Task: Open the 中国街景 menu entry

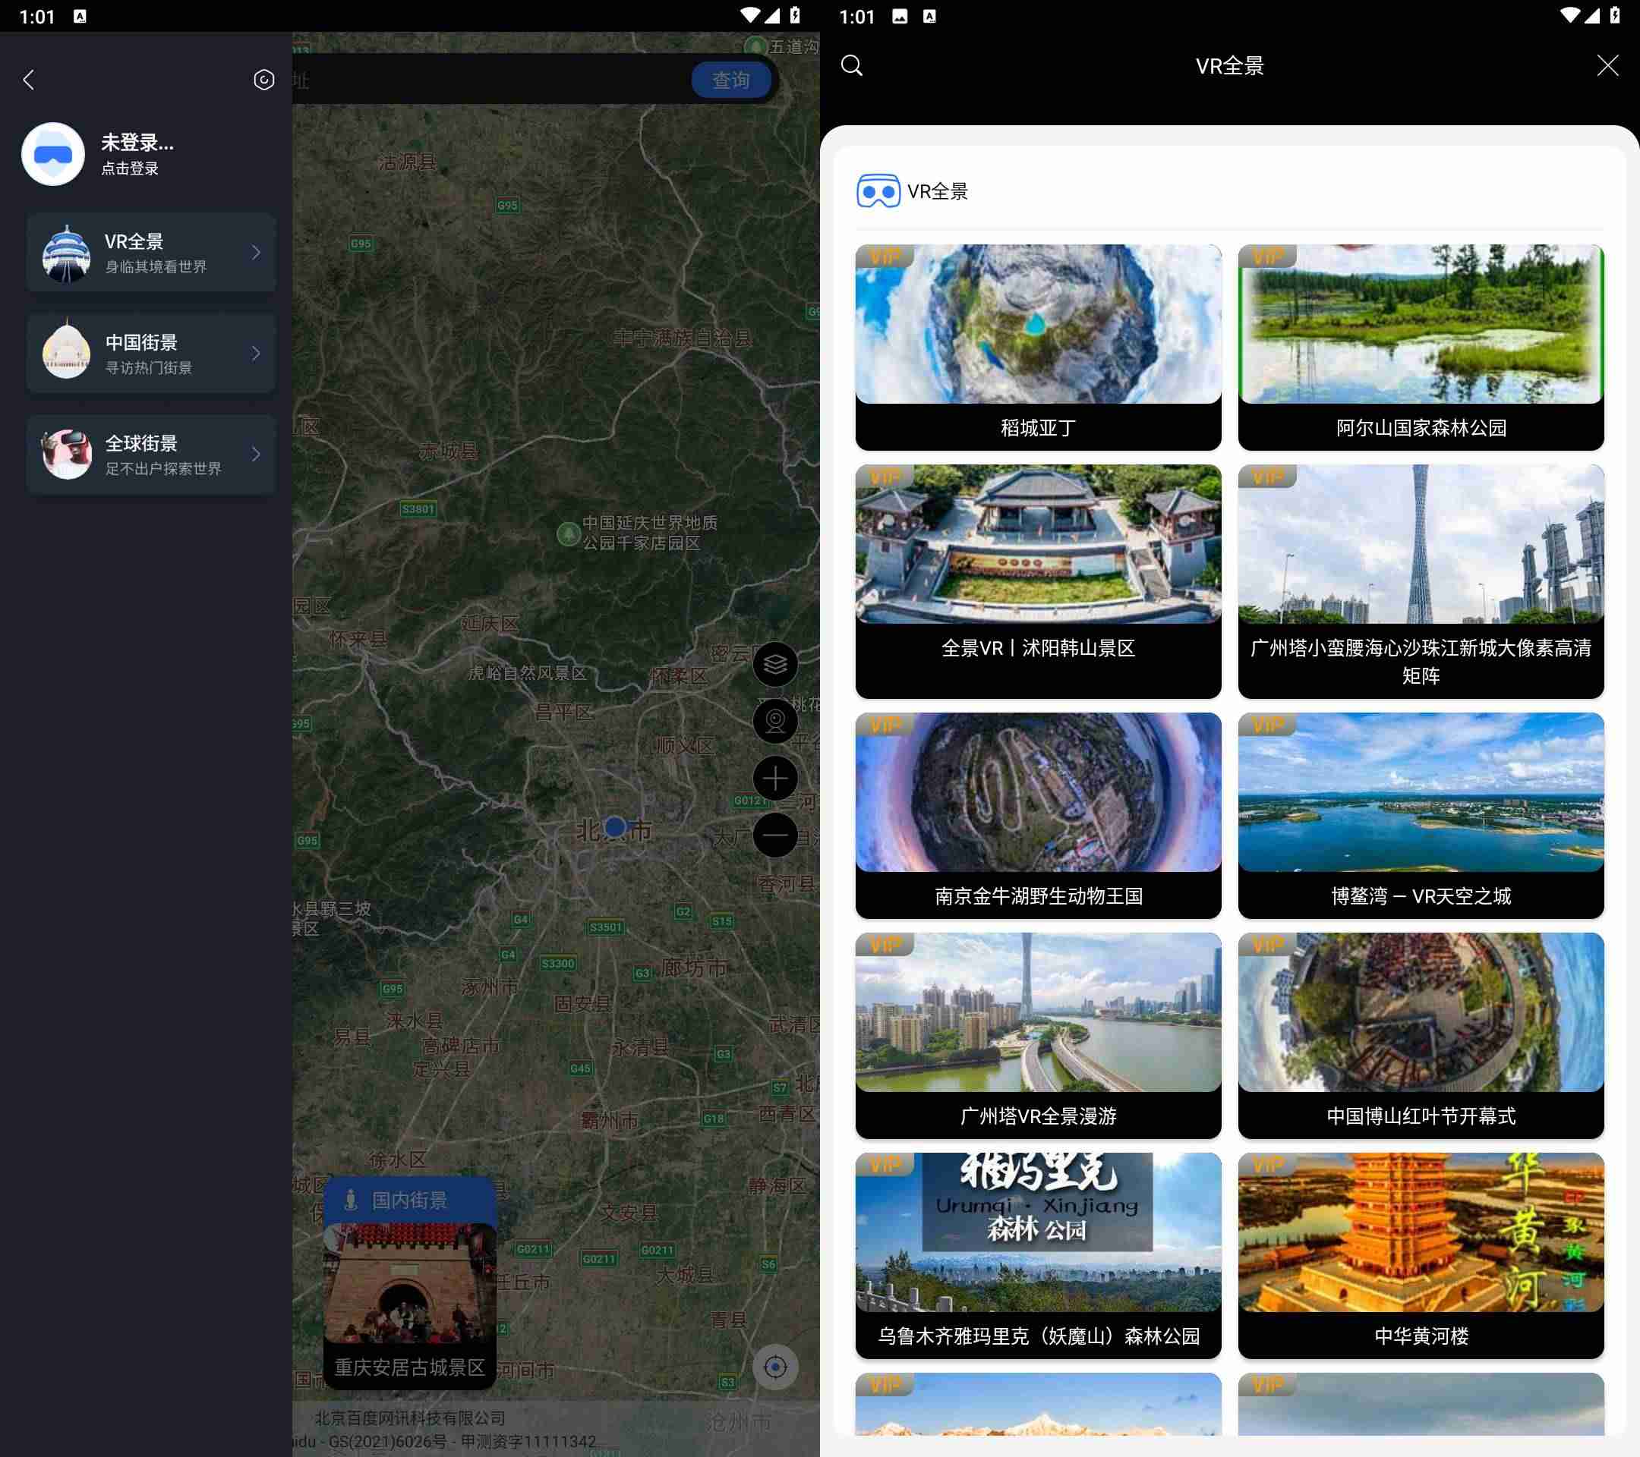Action: (x=152, y=353)
